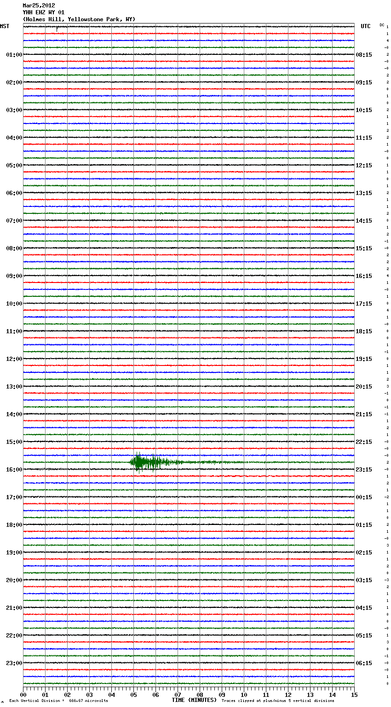This screenshot has height=707, width=391.
Task: Click the 00:15 UTC time label
Action: (364, 497)
